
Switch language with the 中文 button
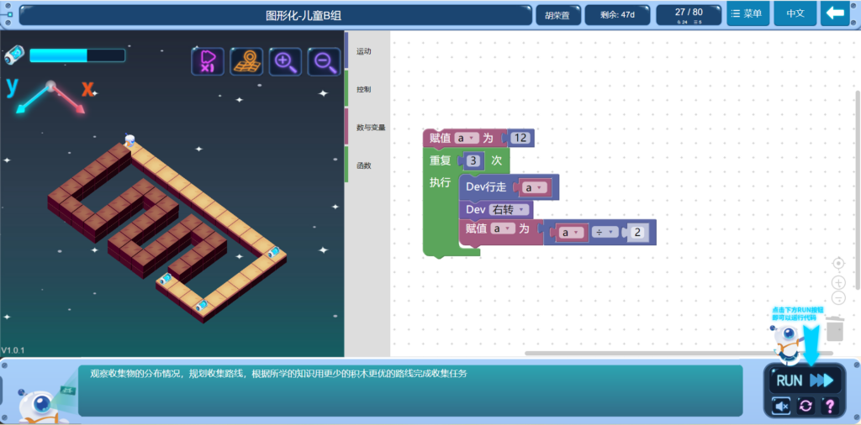795,13
